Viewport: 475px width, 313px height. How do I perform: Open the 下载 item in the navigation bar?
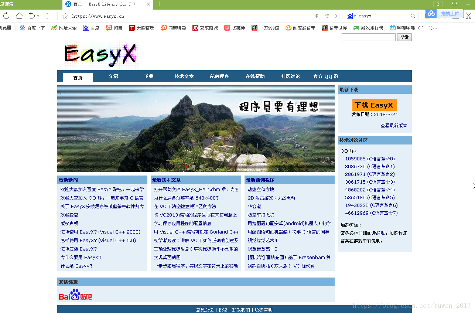click(148, 76)
